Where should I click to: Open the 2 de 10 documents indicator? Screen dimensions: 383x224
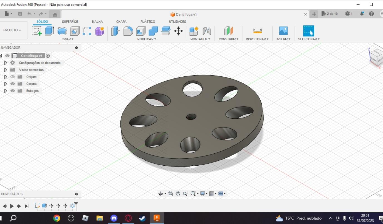tap(330, 14)
